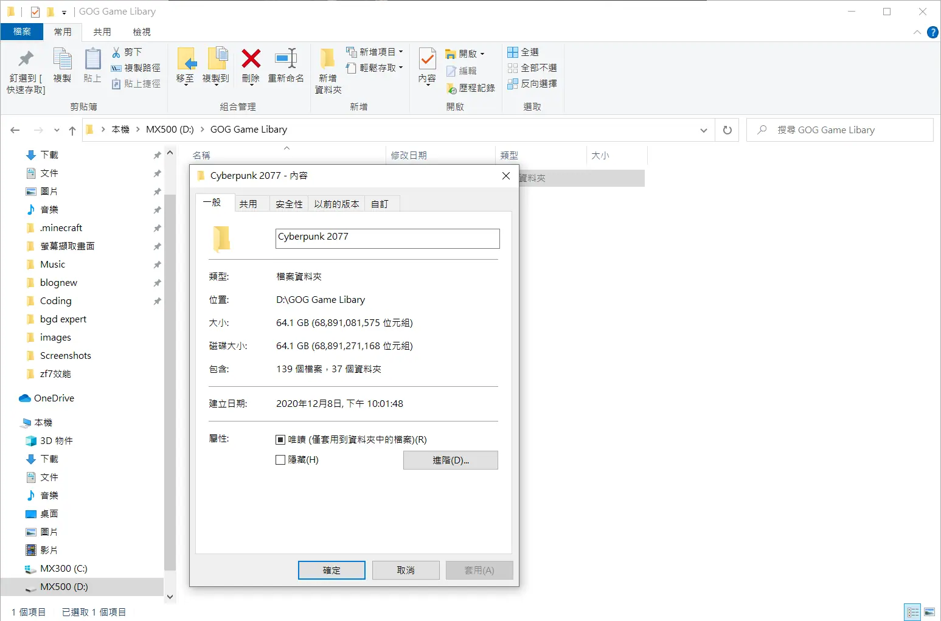Viewport: 941px width, 621px height.
Task: Click the folder name field Cyberpunk 2077
Action: [387, 238]
